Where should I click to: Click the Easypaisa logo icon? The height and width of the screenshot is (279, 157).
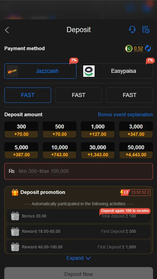coord(89,71)
